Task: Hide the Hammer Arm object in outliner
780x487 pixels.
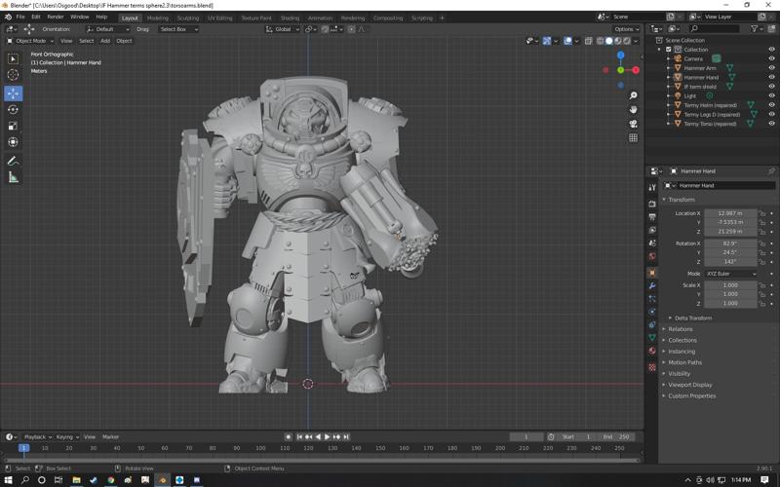Action: [x=771, y=68]
